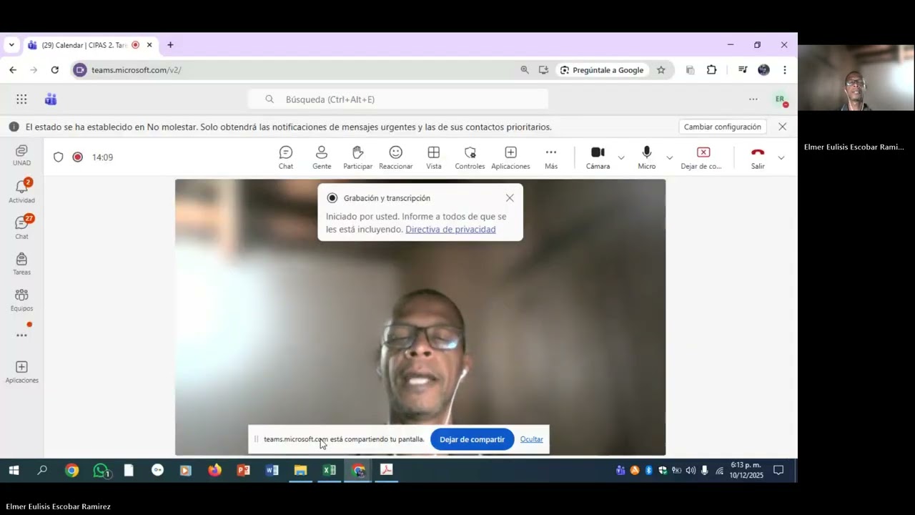Screen dimensions: 915x515
Task: Reload the Teams page
Action: [54, 70]
